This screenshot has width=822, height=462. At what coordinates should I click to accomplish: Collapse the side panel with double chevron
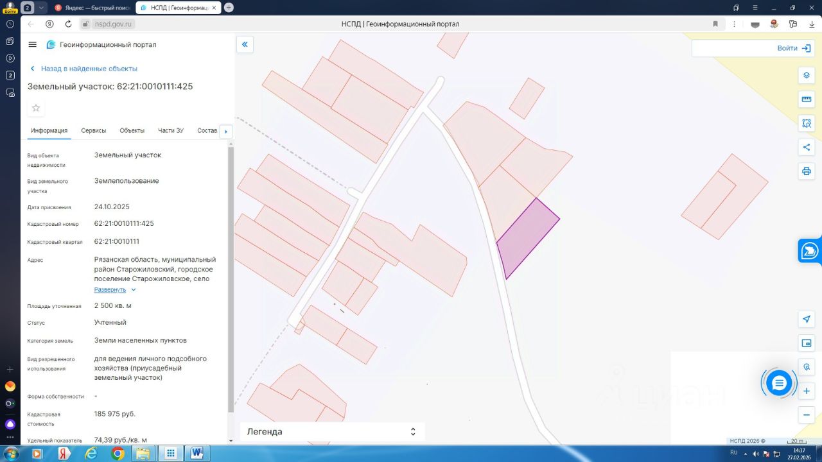(245, 44)
